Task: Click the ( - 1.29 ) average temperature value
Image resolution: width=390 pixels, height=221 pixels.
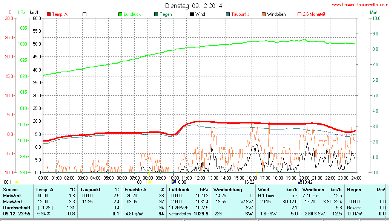Action: click(x=45, y=207)
